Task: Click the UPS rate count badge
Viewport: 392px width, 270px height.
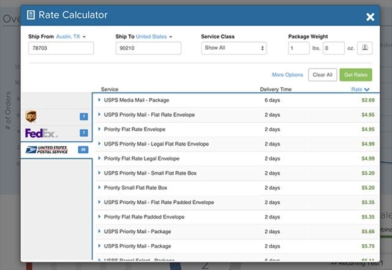Action: [x=84, y=117]
